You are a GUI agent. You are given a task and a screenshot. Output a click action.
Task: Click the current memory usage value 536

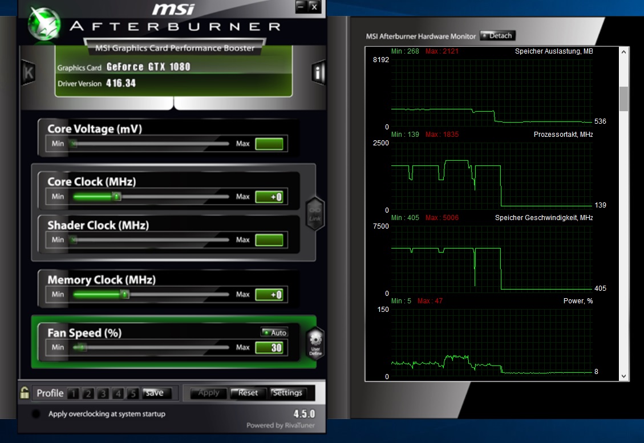600,121
